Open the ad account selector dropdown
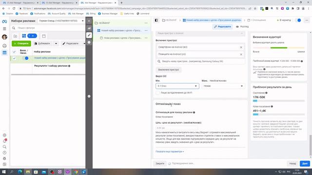Viewport: 312px width, 175px height. click(x=61, y=21)
